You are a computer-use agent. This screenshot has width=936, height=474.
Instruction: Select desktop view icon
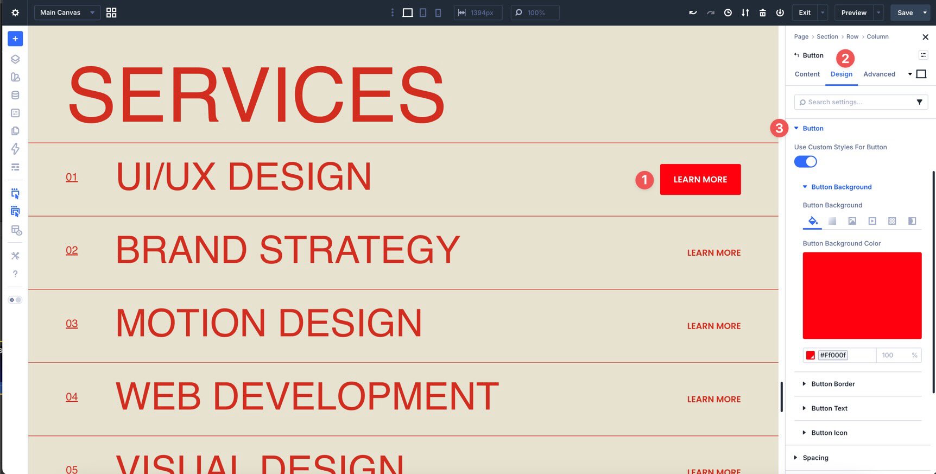[x=408, y=12]
